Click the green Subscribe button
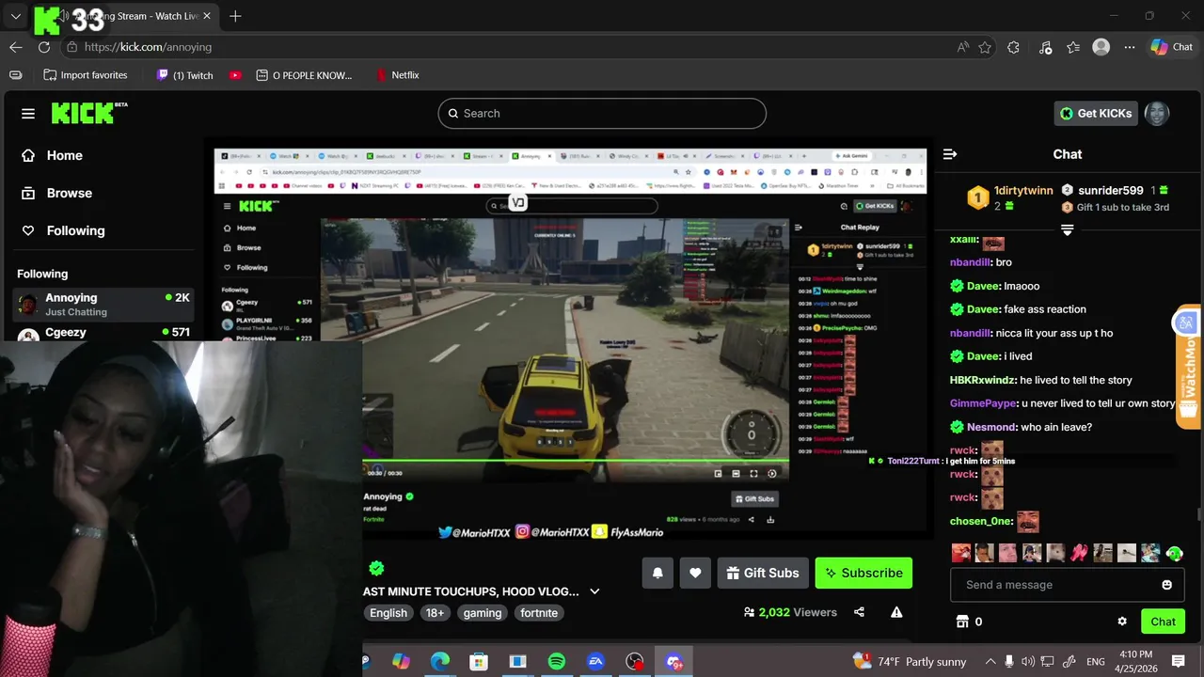Image resolution: width=1204 pixels, height=677 pixels. coord(863,573)
